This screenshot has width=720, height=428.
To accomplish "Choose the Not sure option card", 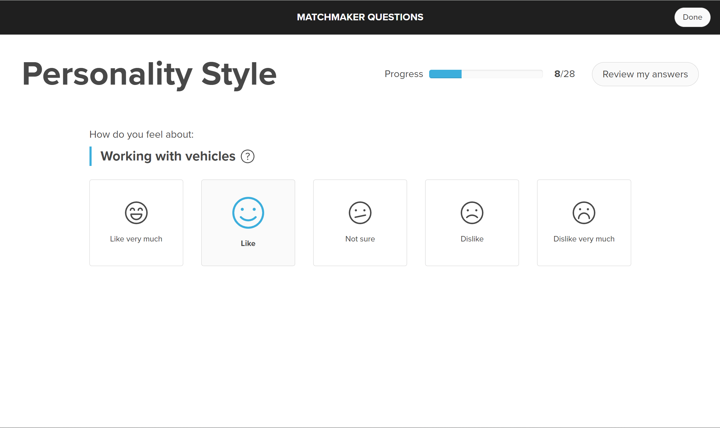I will point(360,223).
